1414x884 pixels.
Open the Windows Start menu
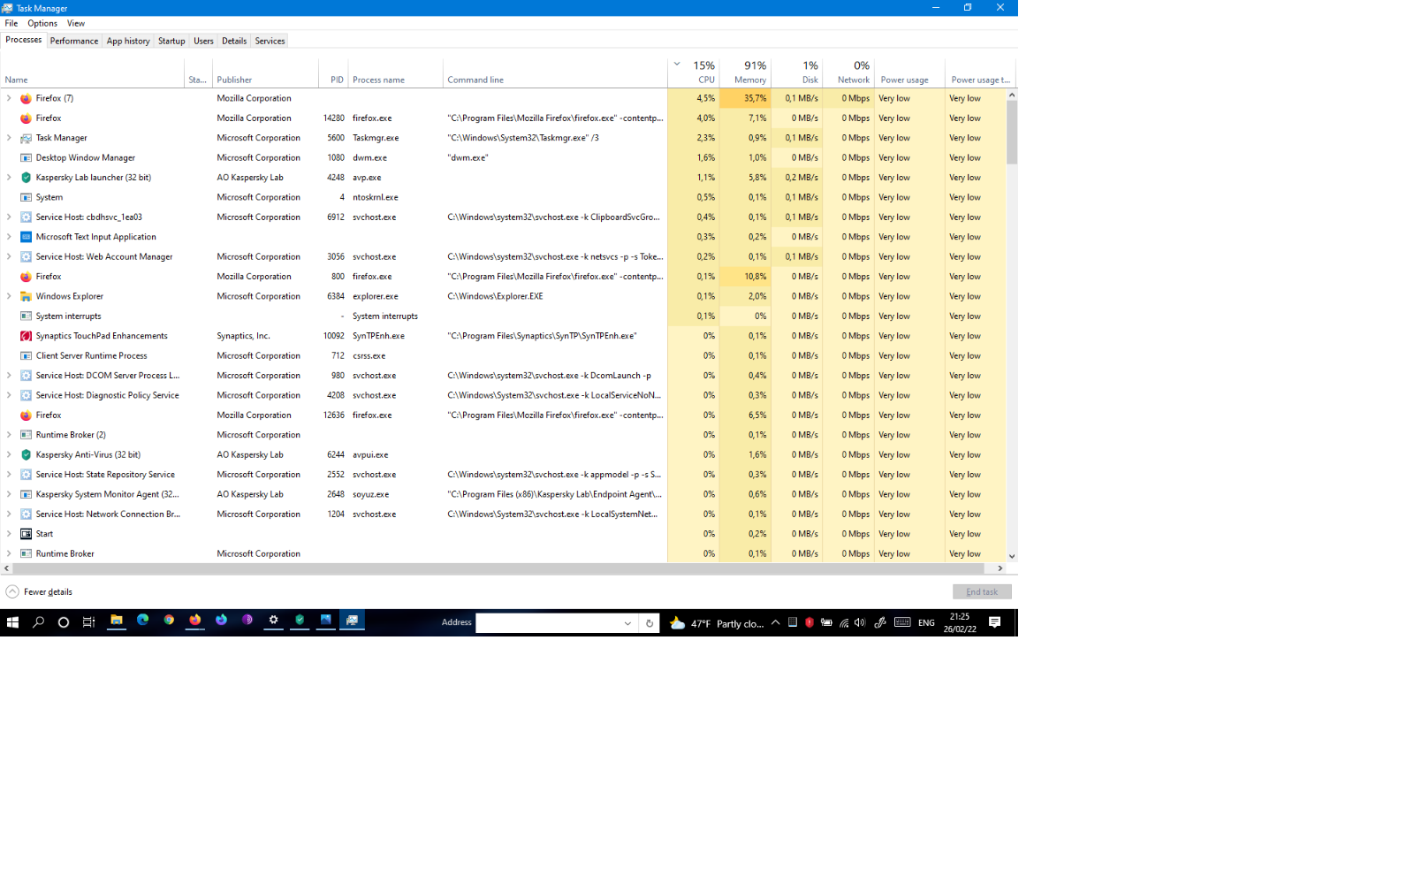(12, 622)
